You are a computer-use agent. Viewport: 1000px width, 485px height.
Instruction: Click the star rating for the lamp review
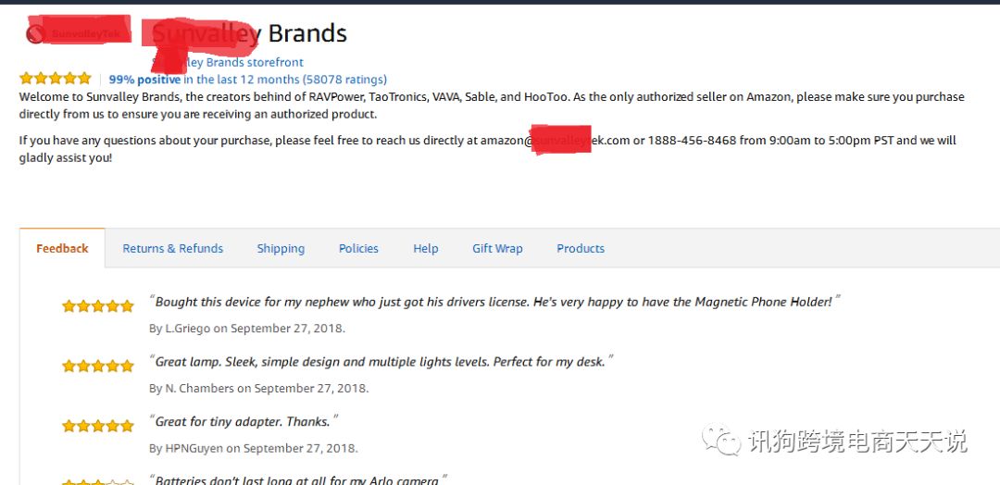97,367
